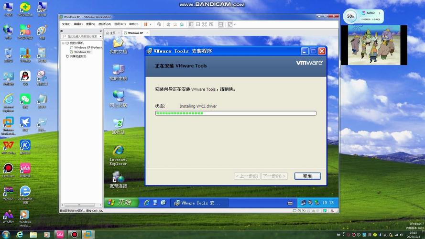Viewport: 425px width, 239px height.
Task: Click the XP language bar keyboard icon
Action: pyautogui.click(x=290, y=203)
